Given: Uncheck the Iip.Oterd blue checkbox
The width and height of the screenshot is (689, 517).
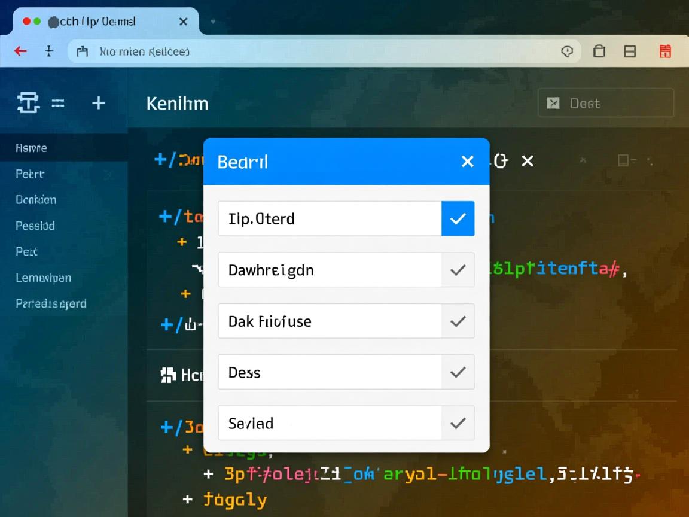Looking at the screenshot, I should click(x=458, y=218).
